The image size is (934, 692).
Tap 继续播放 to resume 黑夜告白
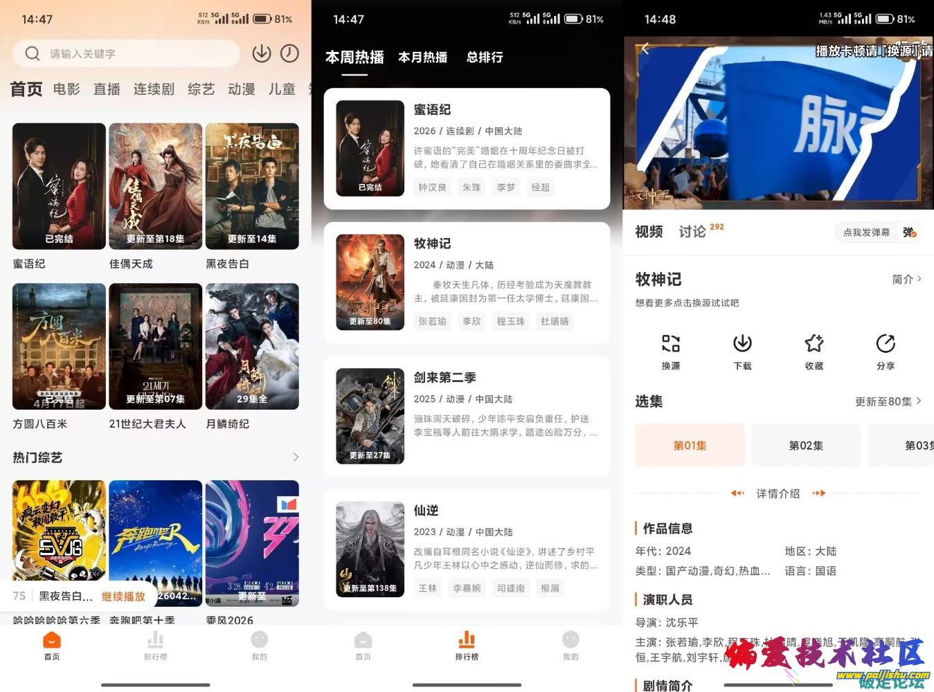pos(123,597)
